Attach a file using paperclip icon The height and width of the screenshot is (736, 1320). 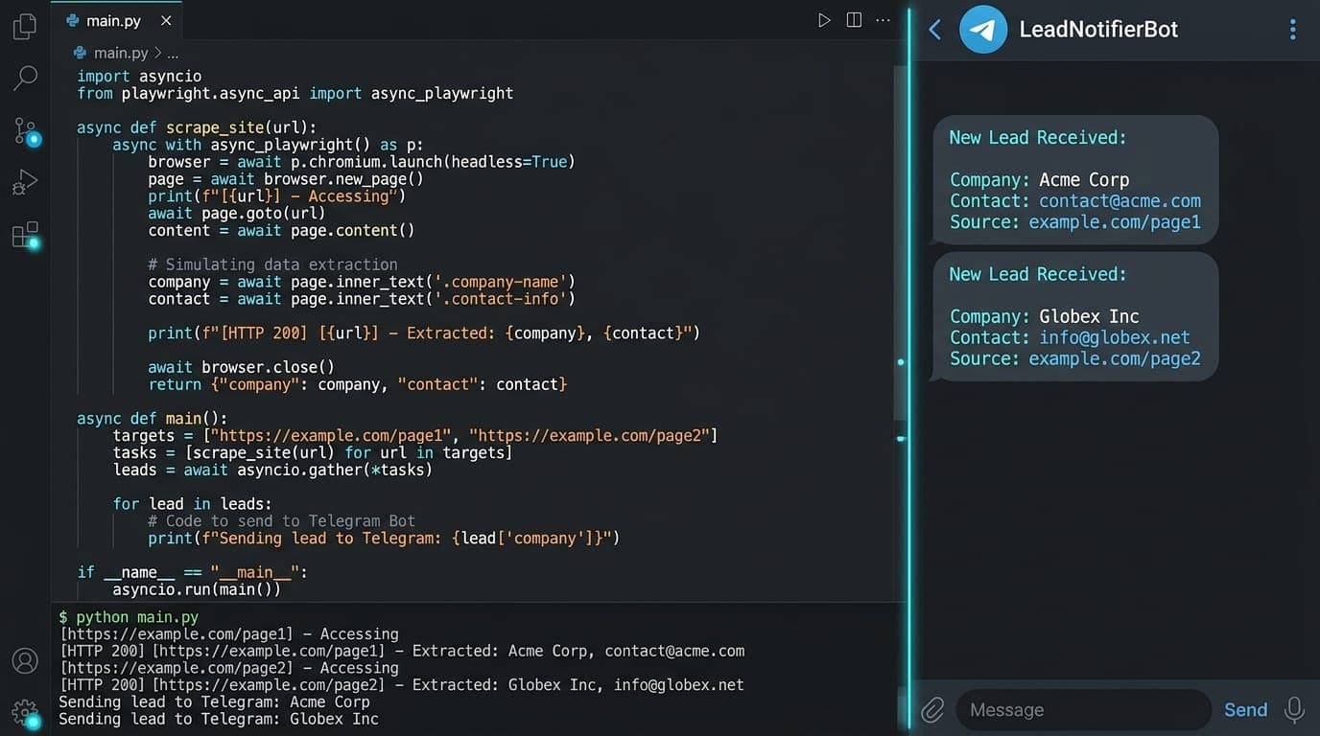933,710
